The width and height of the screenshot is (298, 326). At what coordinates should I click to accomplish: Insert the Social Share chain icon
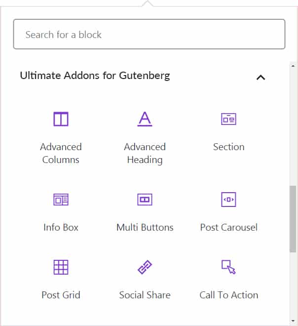pos(145,267)
